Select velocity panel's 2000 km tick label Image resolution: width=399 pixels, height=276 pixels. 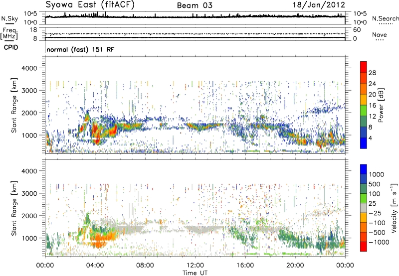point(29,216)
